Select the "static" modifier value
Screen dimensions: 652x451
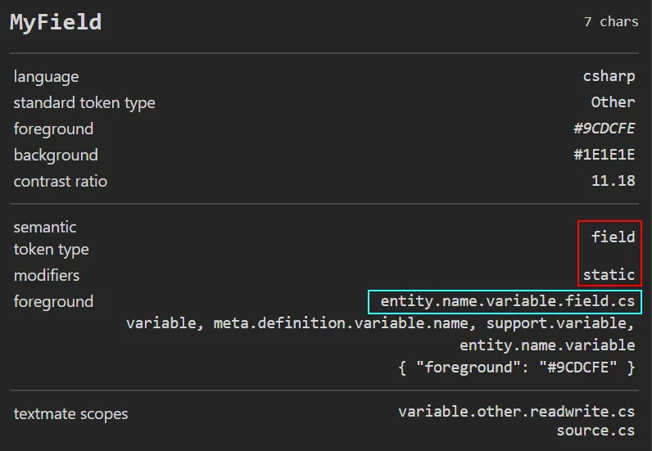click(x=609, y=274)
